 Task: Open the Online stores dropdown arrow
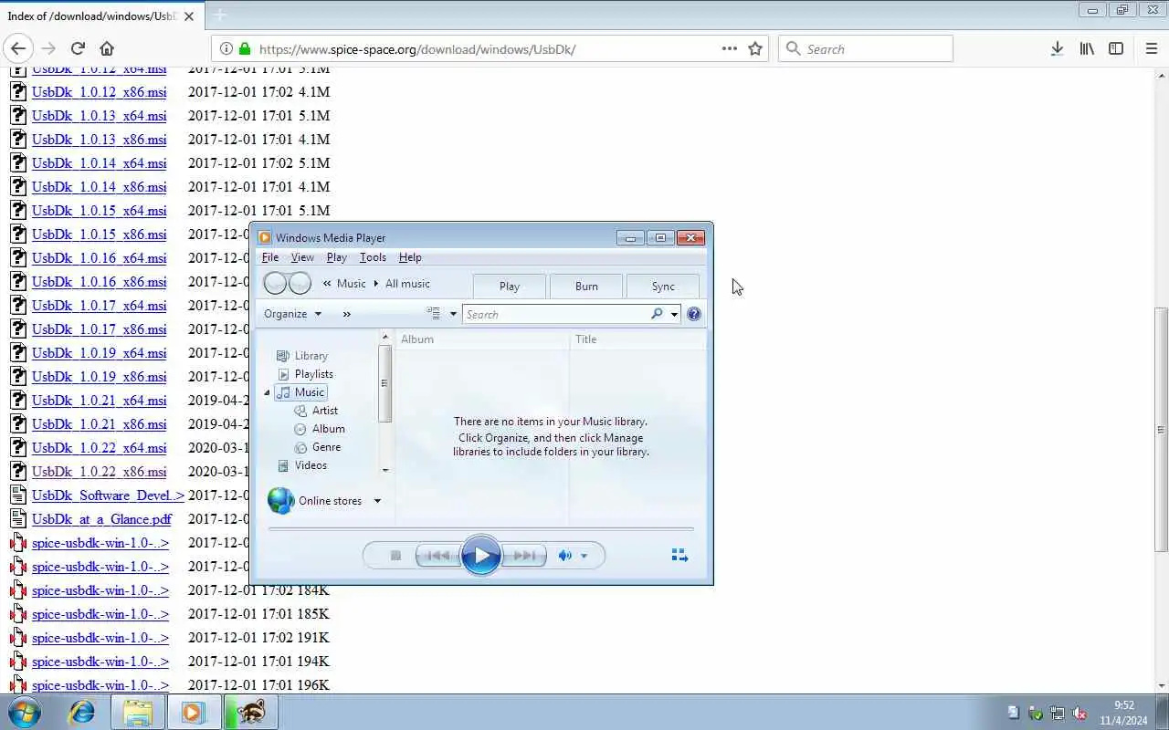377,501
